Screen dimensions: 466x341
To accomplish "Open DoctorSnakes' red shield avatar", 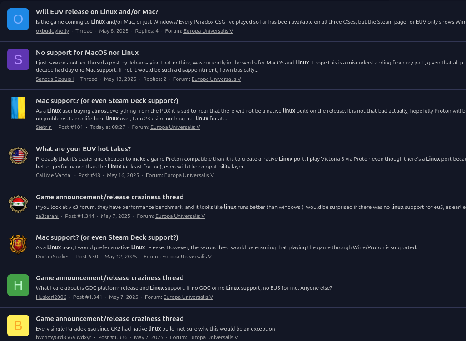I will pyautogui.click(x=18, y=244).
